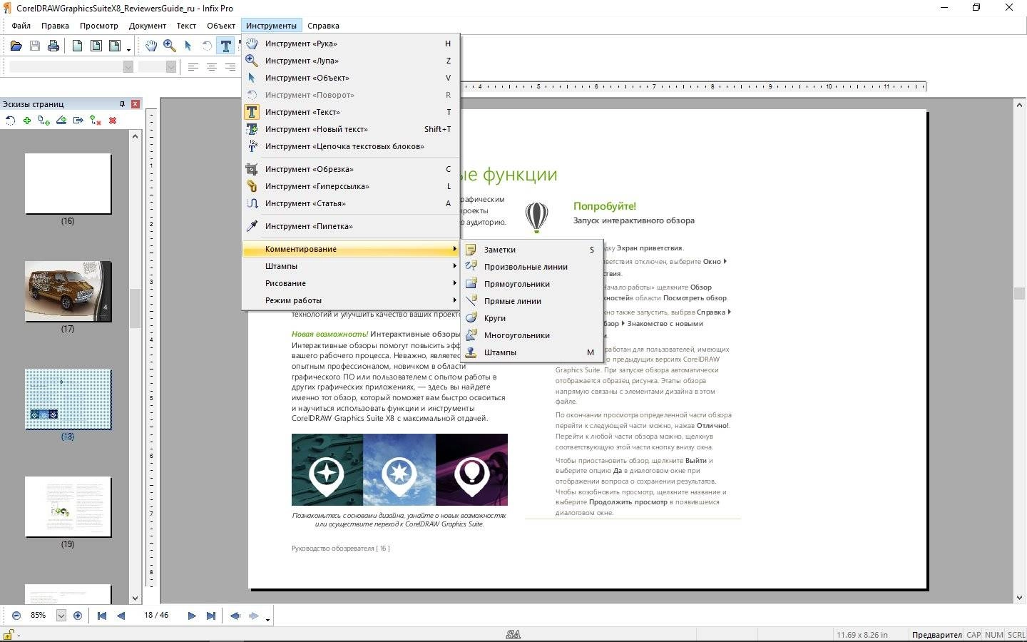Choose Инструмент «Лупа» from menu
The width and height of the screenshot is (1027, 642).
coord(351,61)
